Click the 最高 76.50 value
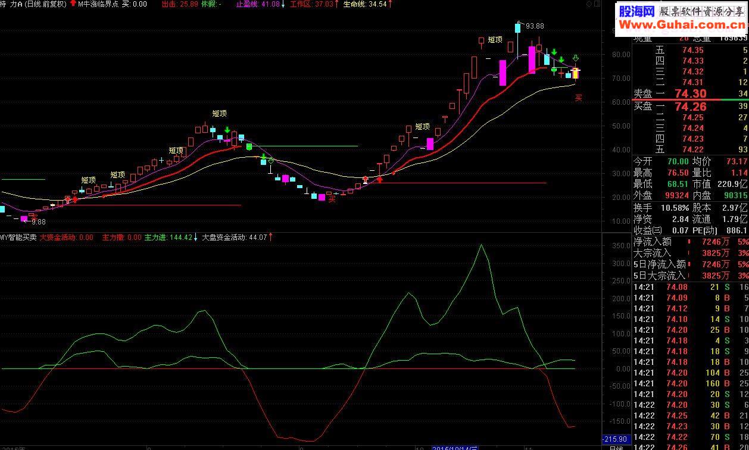Viewport: 749px width, 450px height. 678,173
